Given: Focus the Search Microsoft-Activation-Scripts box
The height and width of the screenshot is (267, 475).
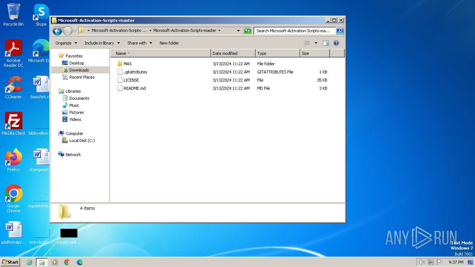Looking at the screenshot, I should coord(295,31).
